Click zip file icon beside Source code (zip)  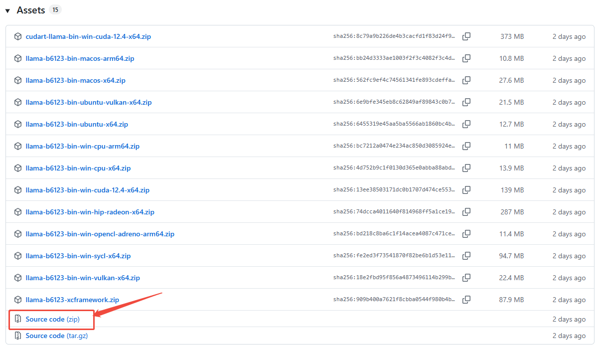coord(18,319)
